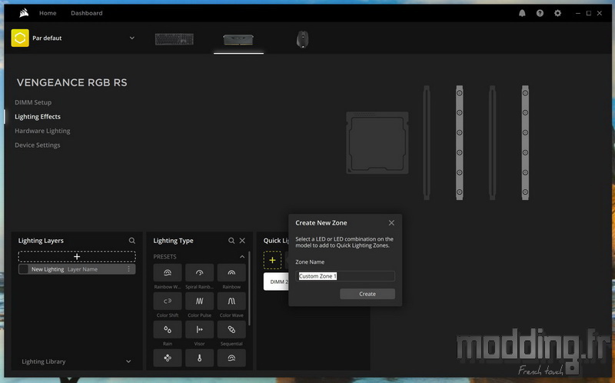Open Device Settings section
615x383 pixels.
[x=38, y=145]
